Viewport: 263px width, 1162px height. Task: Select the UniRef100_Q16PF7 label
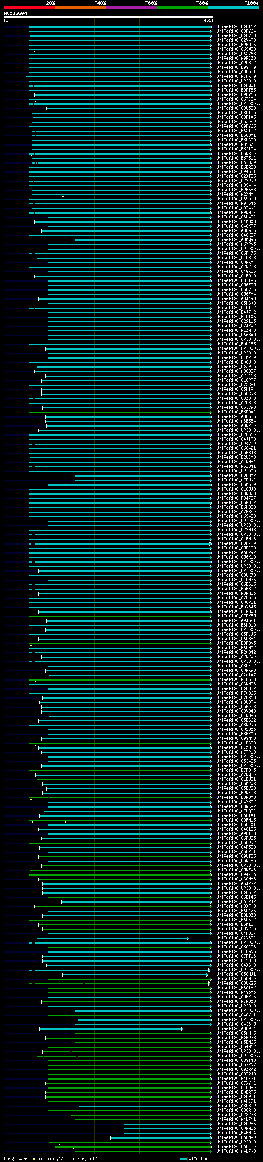(x=236, y=380)
